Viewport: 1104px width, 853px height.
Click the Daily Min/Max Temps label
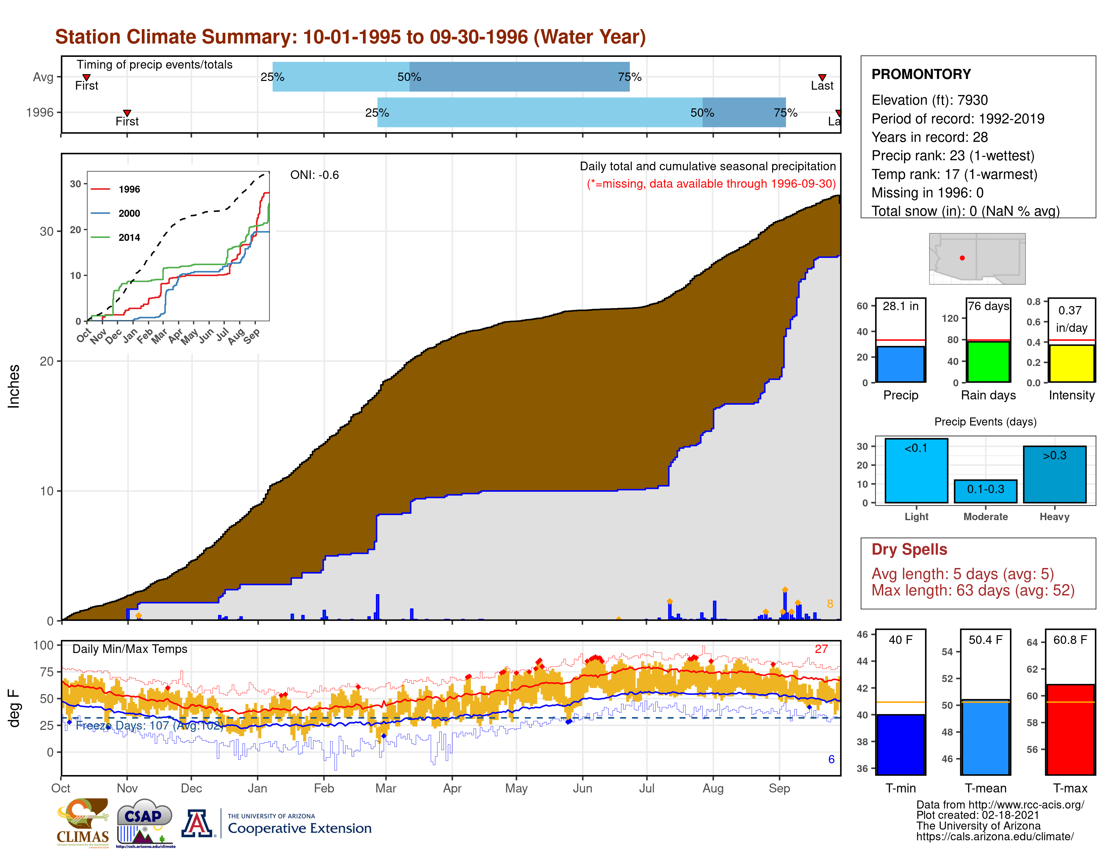[130, 649]
